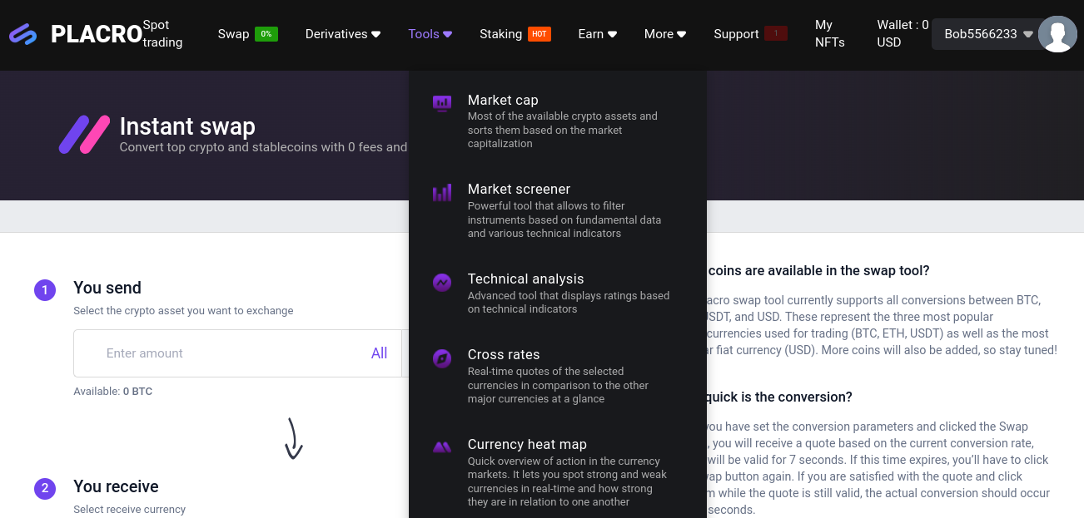Expand the More dropdown menu
This screenshot has width=1084, height=518.
(664, 34)
